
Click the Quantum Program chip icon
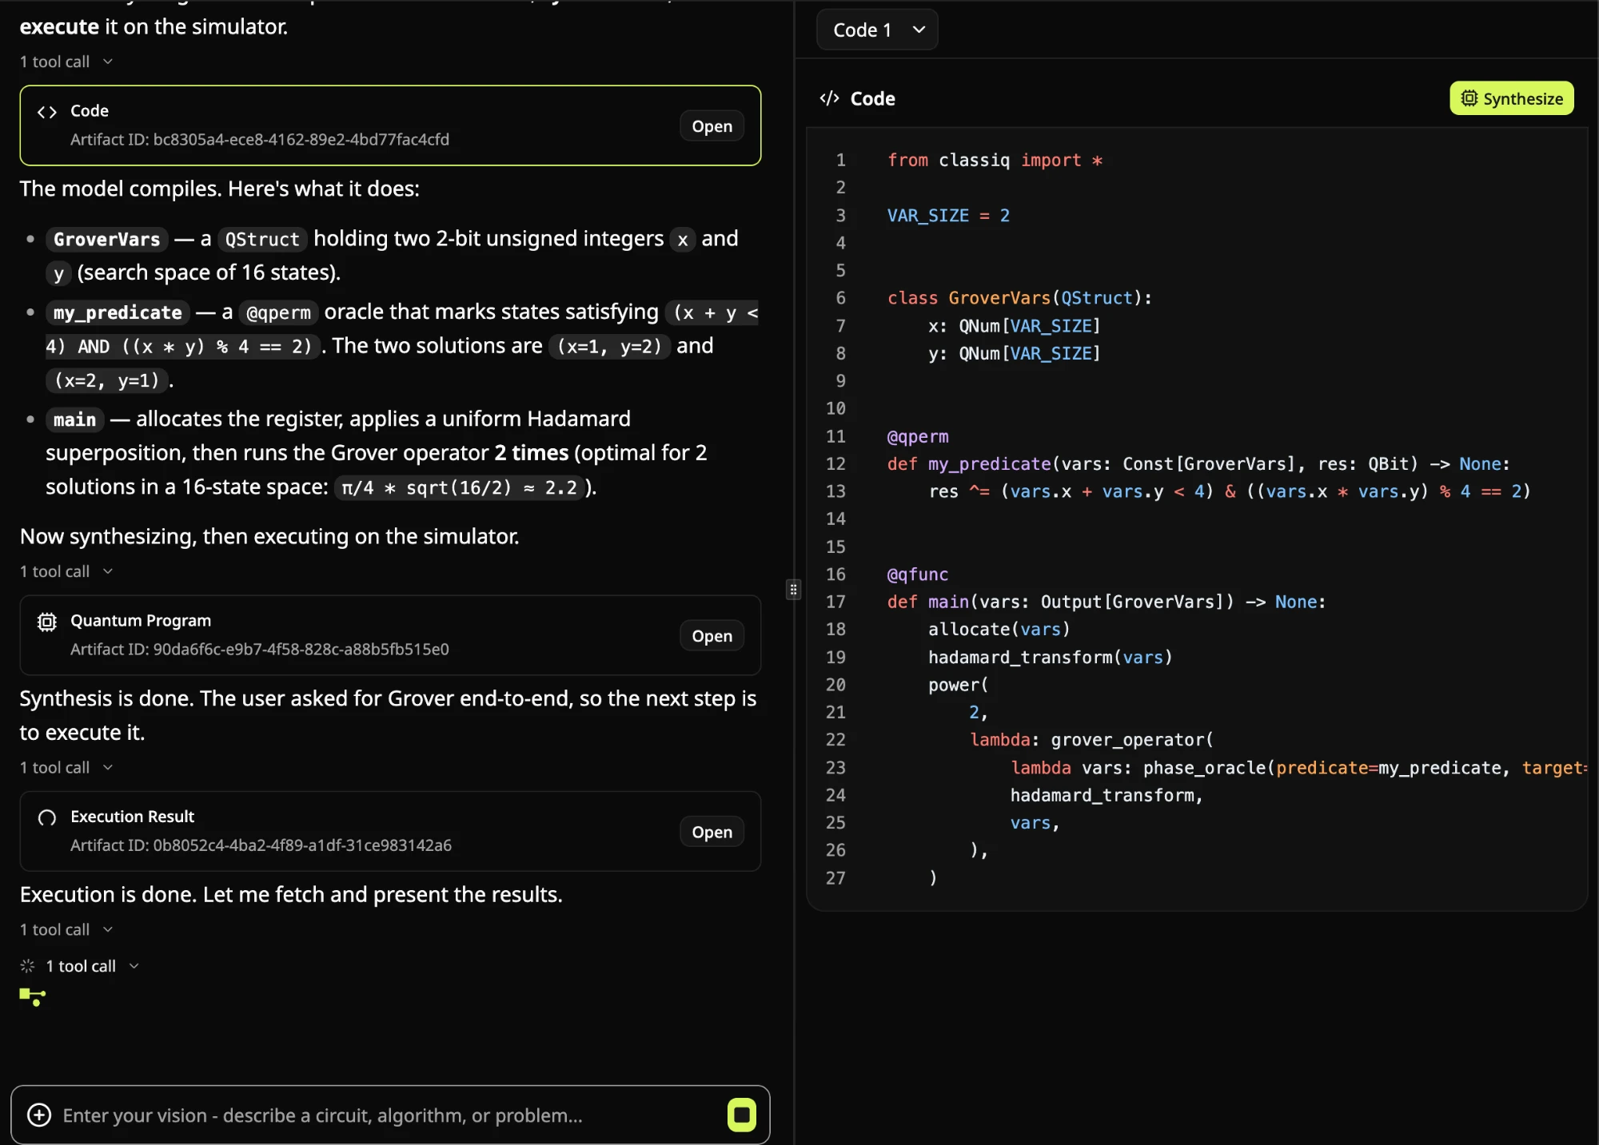pyautogui.click(x=47, y=622)
